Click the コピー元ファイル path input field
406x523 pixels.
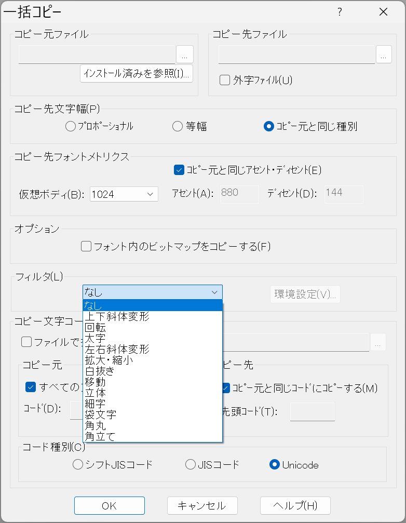pos(97,55)
